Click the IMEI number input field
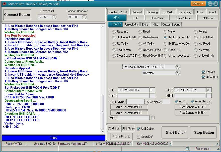The width and height of the screenshot is (221, 152). pos(133,90)
